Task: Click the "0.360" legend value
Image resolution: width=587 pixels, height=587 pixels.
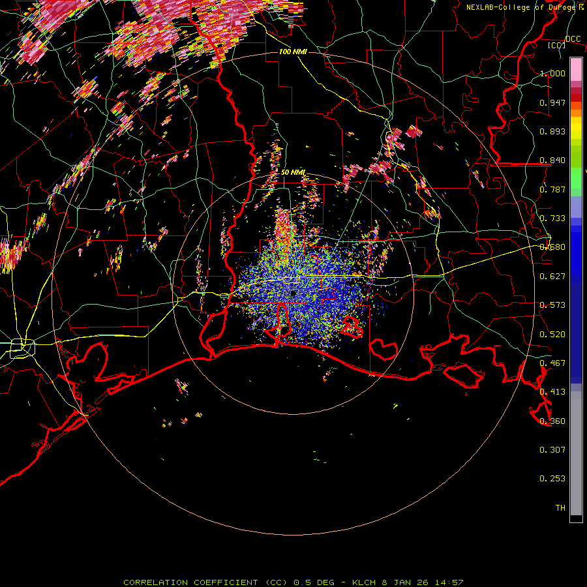Action: (552, 421)
